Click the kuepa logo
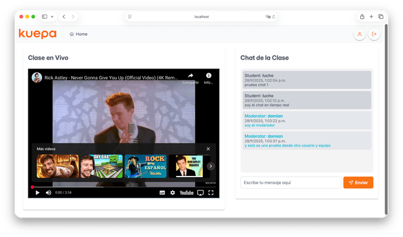 point(38,34)
